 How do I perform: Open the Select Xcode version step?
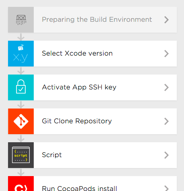point(92,54)
